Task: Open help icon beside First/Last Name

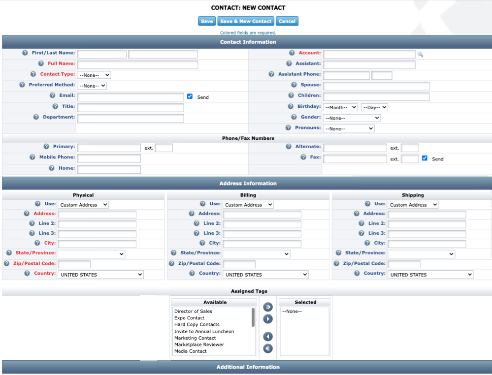Action: [x=25, y=53]
